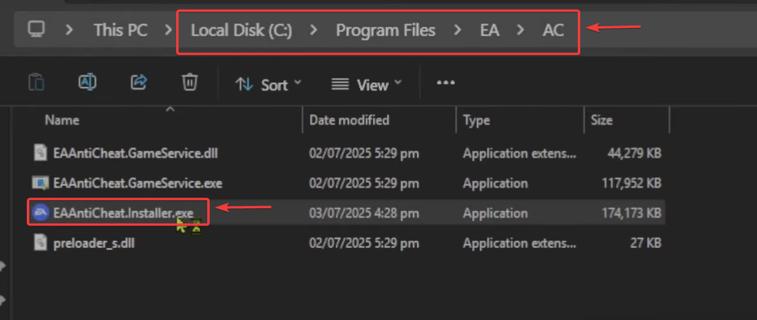The image size is (757, 320).
Task: Open the See more three-dots menu
Action: click(446, 84)
